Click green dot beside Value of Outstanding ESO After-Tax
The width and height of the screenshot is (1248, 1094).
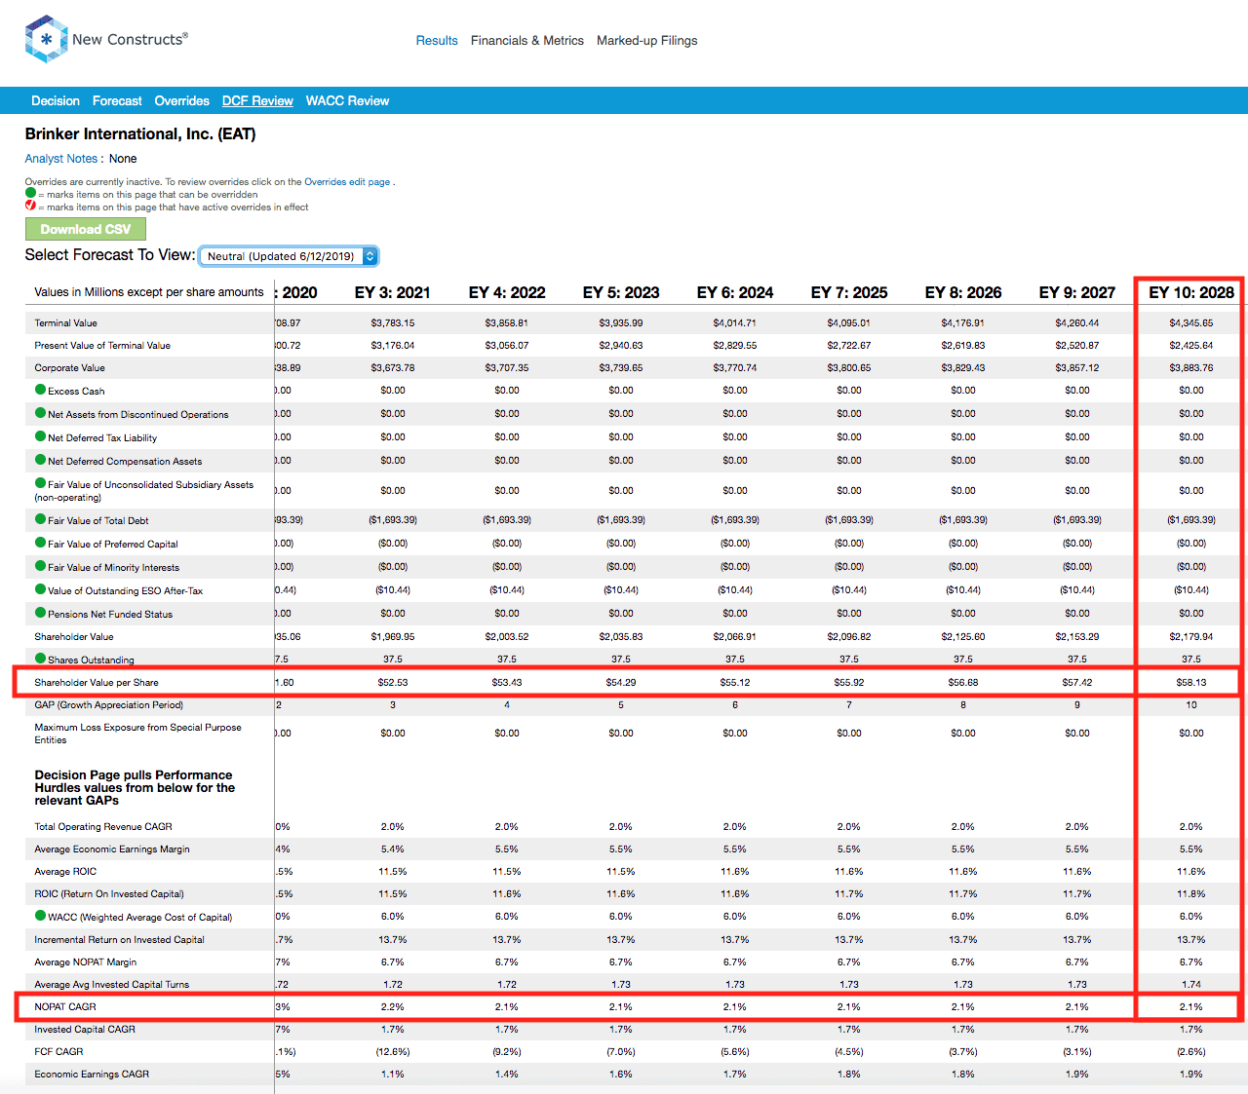tap(40, 589)
